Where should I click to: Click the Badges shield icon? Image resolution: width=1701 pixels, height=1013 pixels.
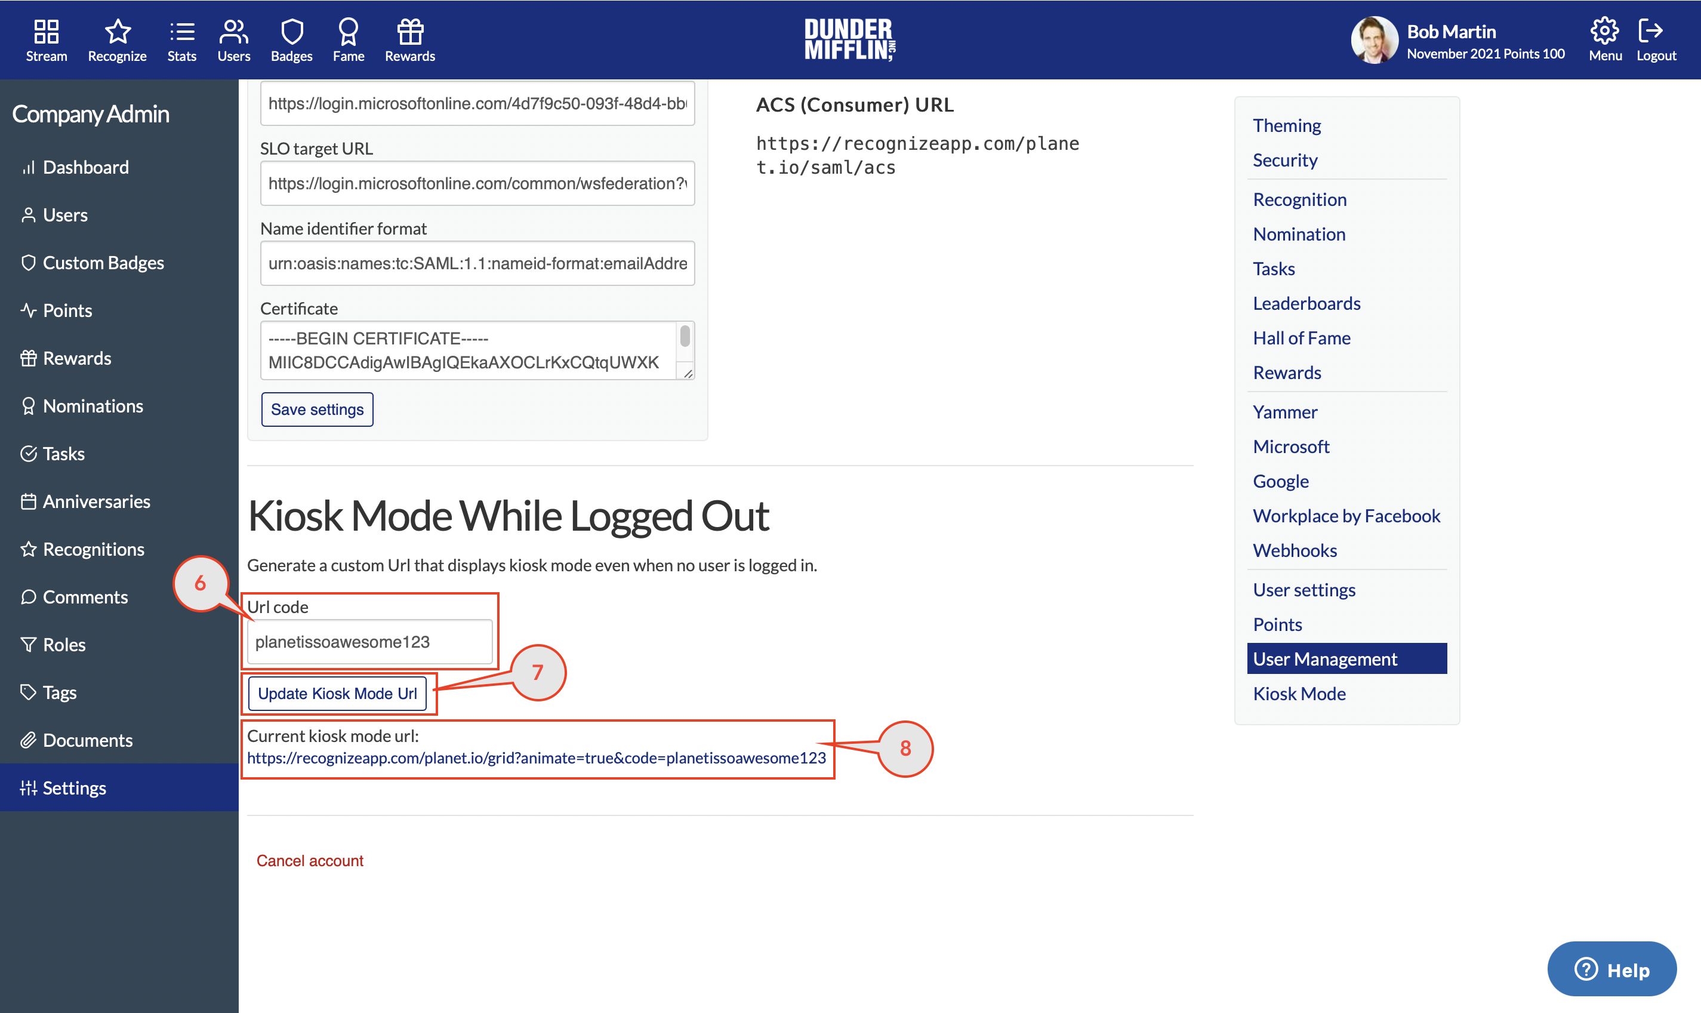291,32
